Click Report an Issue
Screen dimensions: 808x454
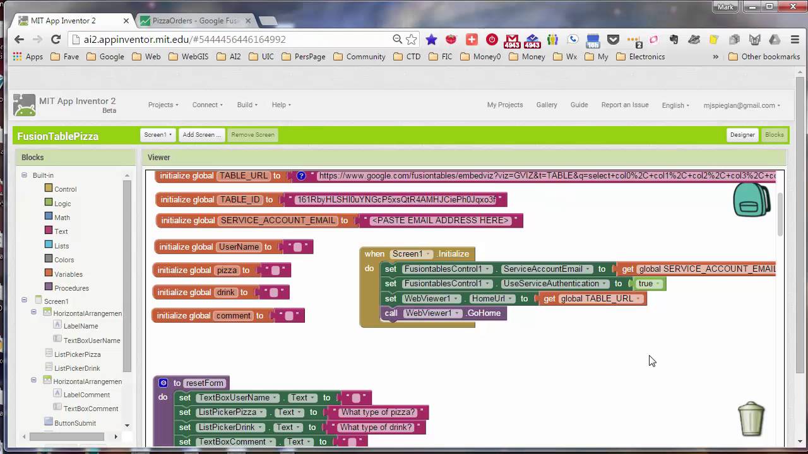[x=625, y=105]
